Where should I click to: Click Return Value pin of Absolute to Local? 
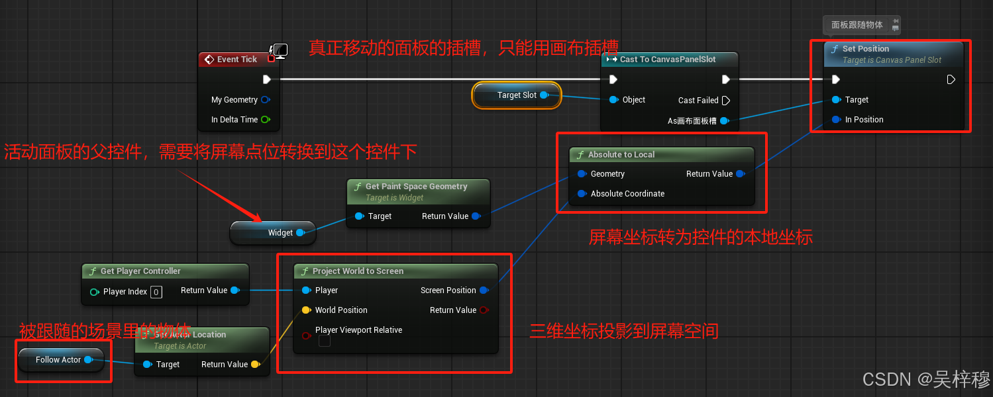(741, 174)
